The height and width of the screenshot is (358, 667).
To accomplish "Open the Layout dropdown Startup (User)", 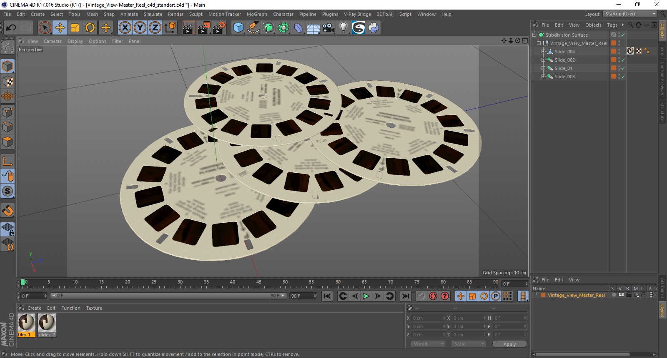I will click(631, 14).
